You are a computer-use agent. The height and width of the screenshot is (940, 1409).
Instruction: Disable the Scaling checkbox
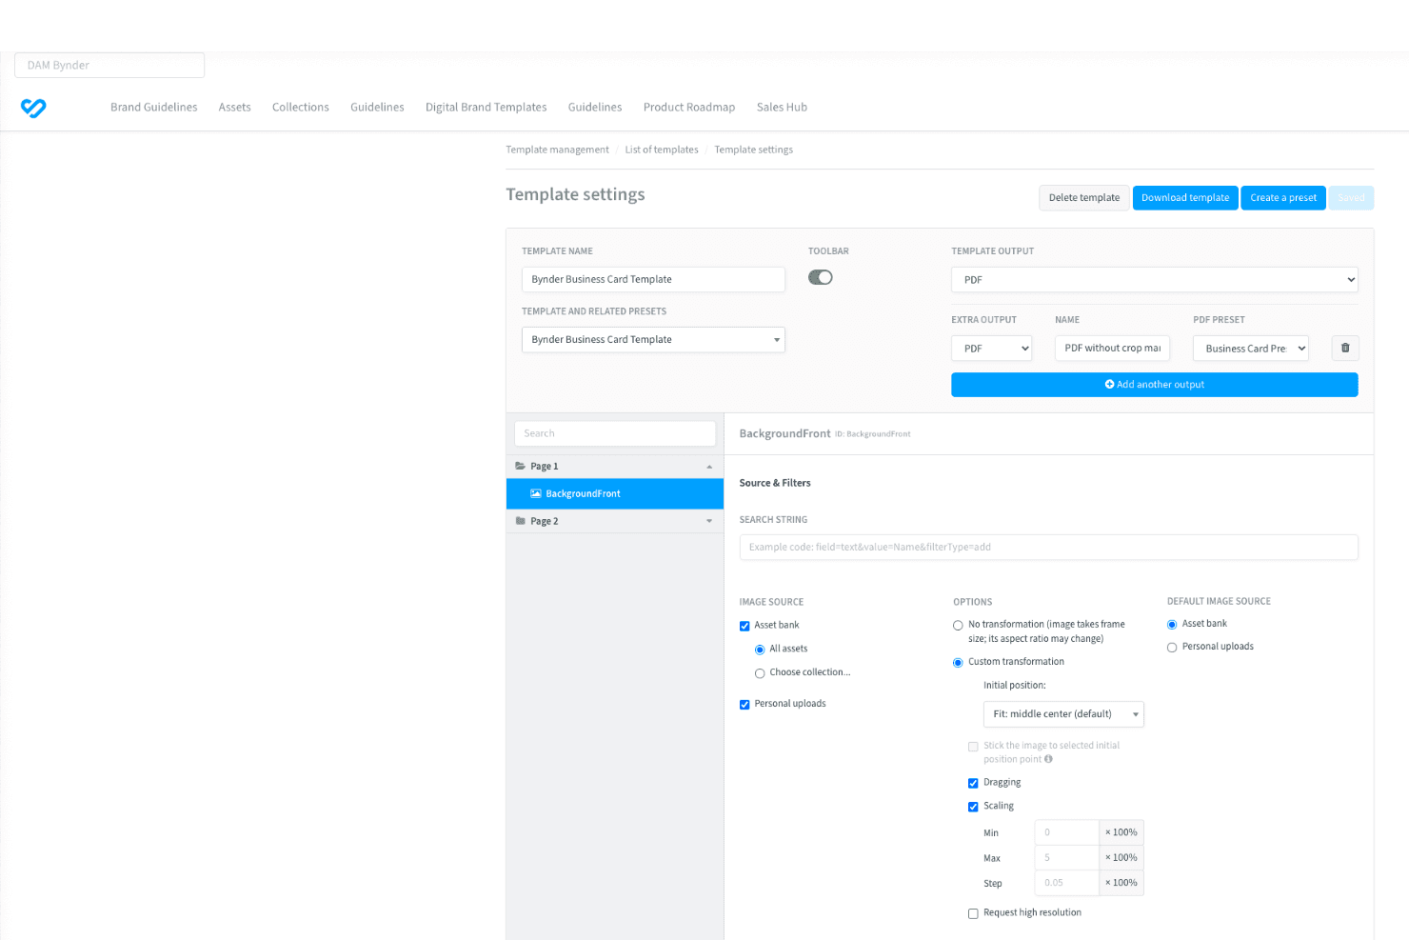973,807
